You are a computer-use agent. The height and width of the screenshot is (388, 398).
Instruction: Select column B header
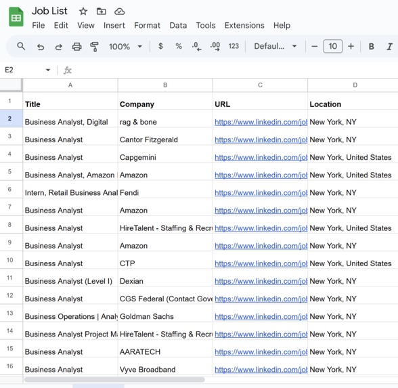[x=165, y=85]
